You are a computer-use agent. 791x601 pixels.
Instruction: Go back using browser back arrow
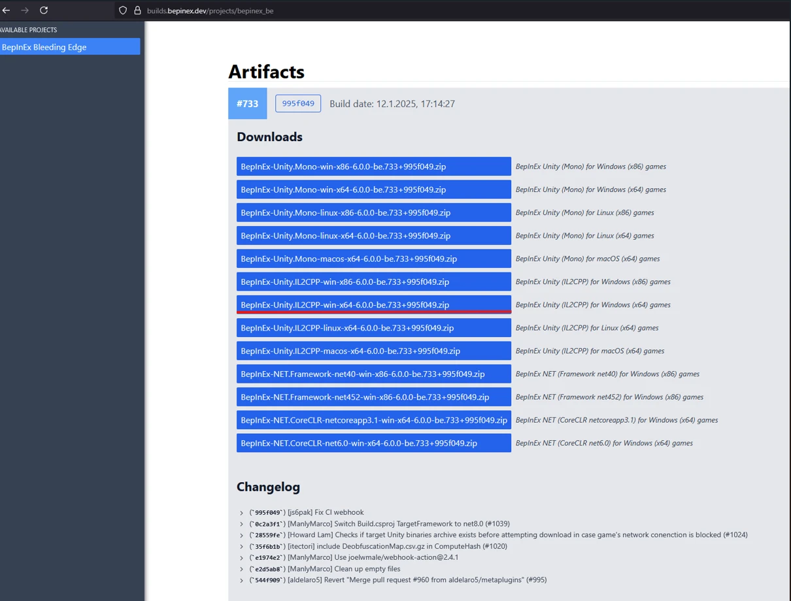(x=7, y=10)
